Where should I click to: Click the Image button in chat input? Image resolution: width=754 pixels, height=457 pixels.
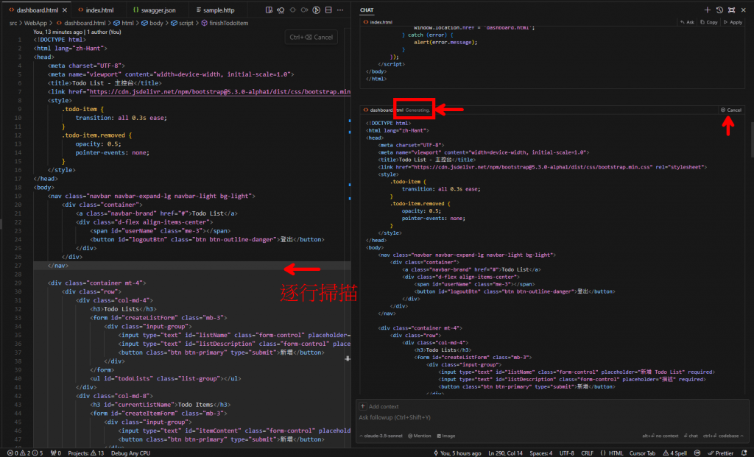(446, 436)
